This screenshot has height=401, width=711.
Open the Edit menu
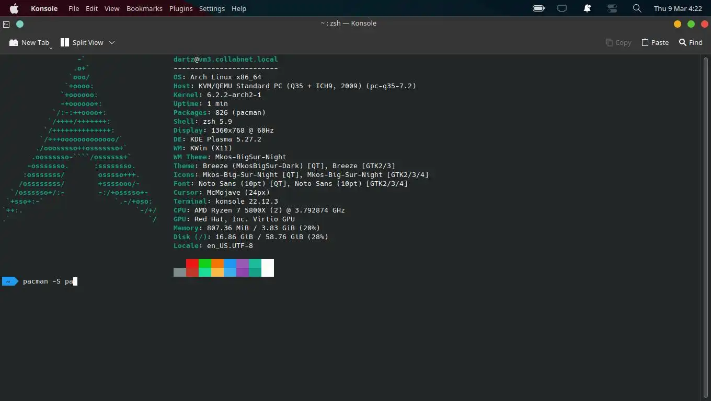92,8
